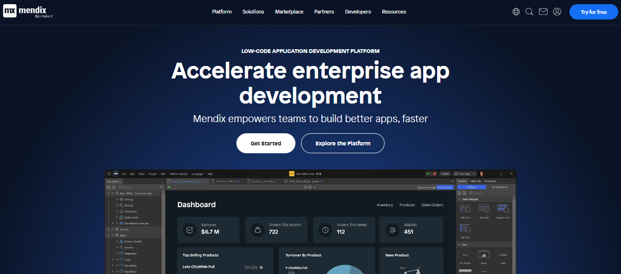Click the Mendix logo in header

(x=28, y=11)
